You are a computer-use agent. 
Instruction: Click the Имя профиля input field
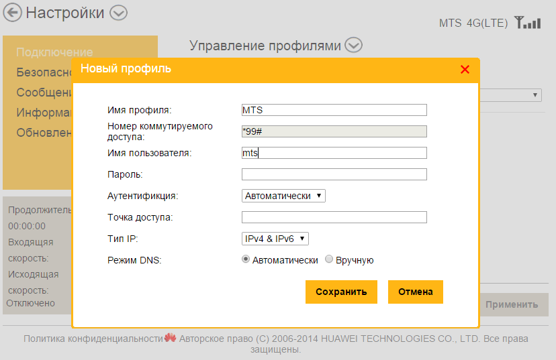334,110
